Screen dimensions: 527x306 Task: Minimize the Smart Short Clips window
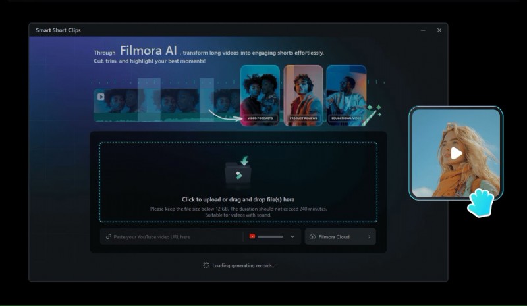pos(423,30)
